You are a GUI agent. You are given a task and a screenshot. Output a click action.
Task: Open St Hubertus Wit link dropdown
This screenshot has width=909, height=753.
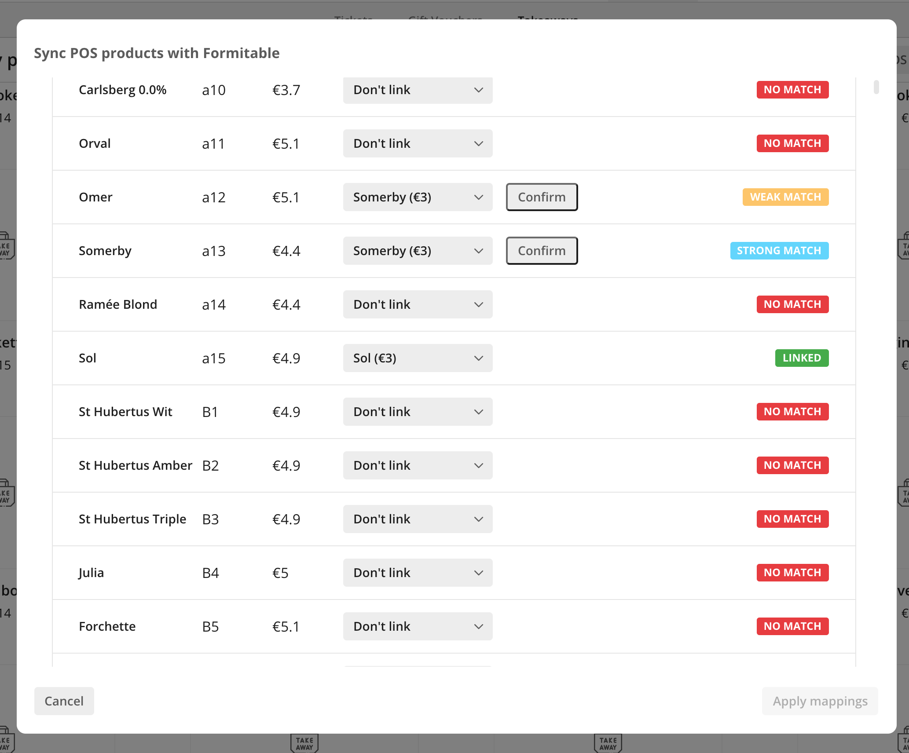pyautogui.click(x=418, y=412)
